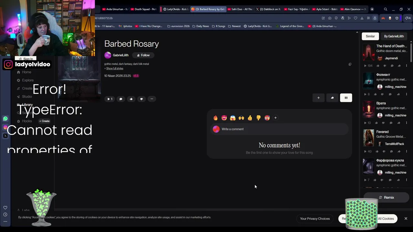Open Studio in sidebar
This screenshot has height=232, width=413.
[x=27, y=96]
